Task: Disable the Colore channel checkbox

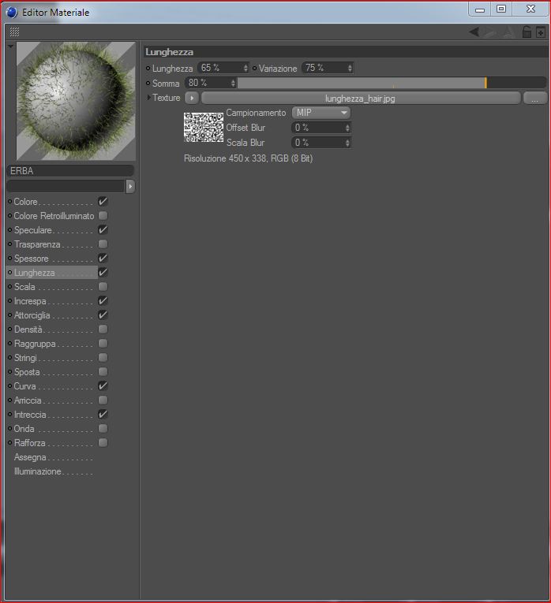Action: click(x=103, y=201)
